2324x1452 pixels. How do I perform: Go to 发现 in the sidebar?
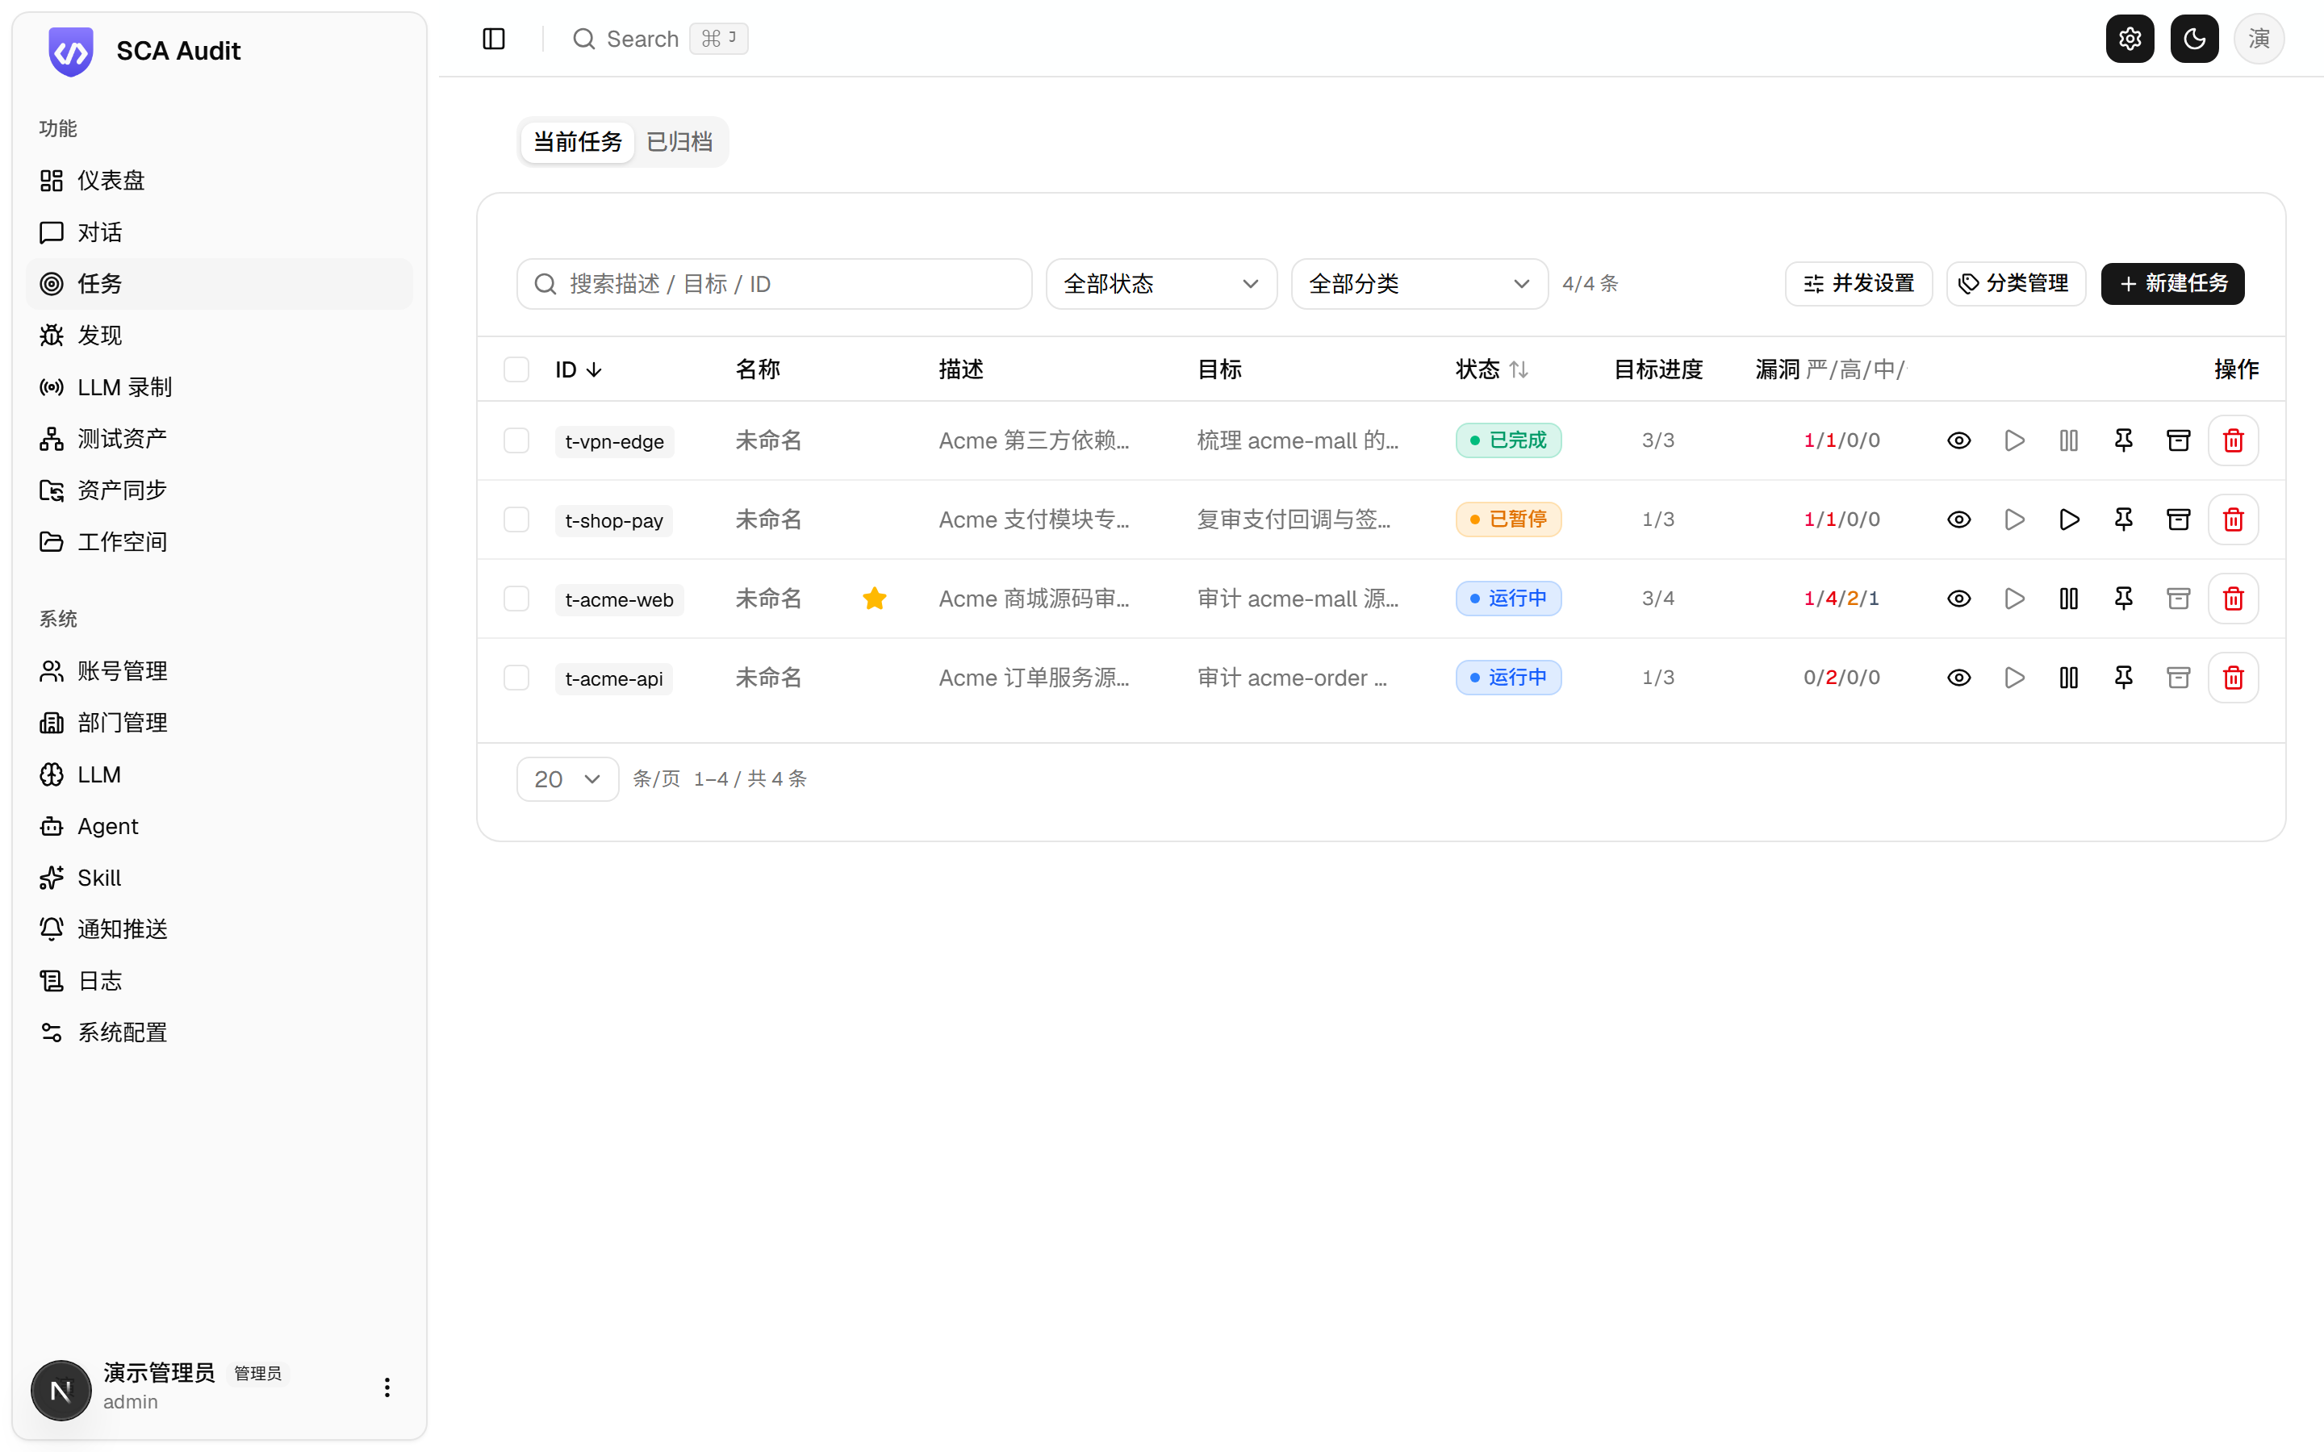(x=219, y=335)
